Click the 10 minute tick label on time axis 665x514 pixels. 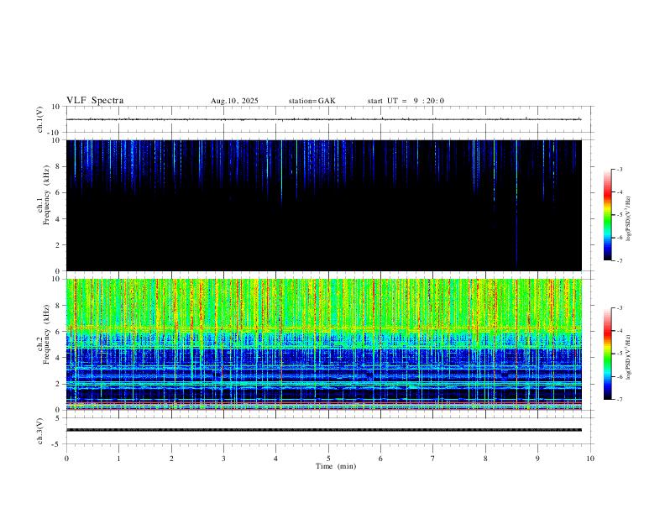pos(590,458)
